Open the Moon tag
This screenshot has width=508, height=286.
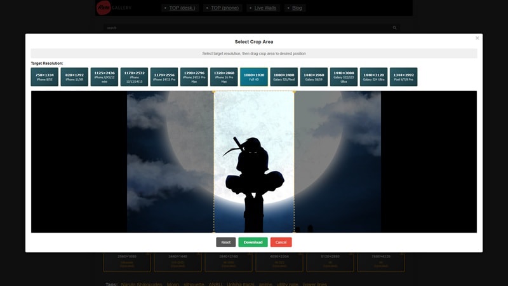tap(173, 284)
